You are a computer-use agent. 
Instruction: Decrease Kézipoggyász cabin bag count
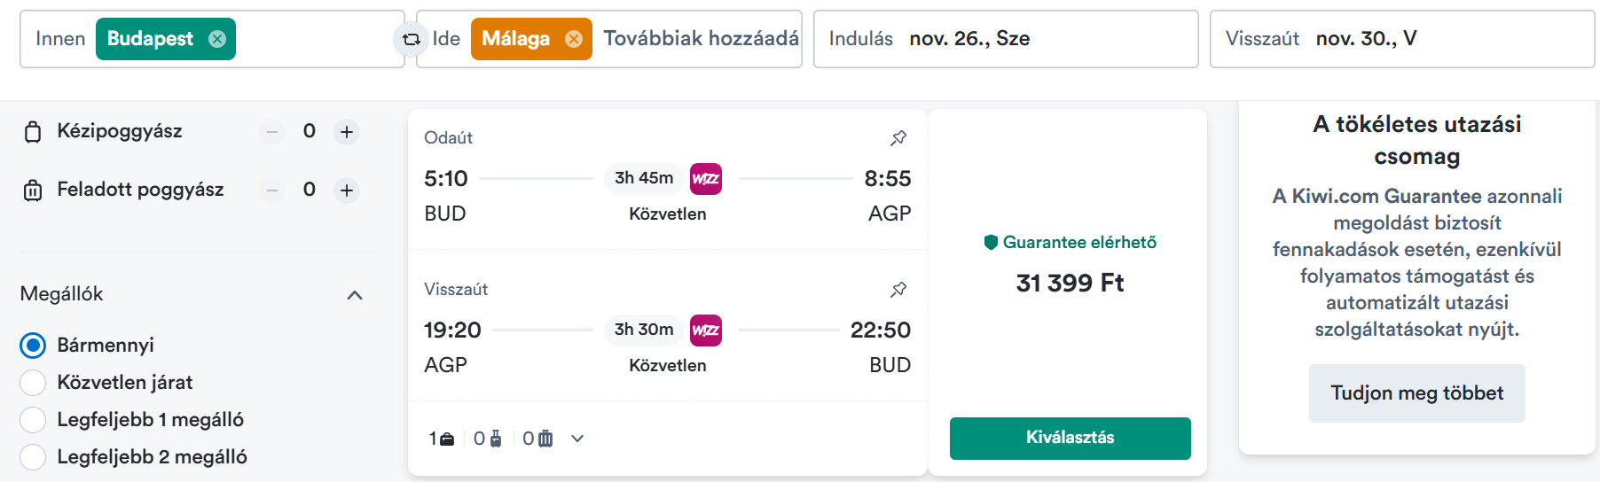click(272, 132)
